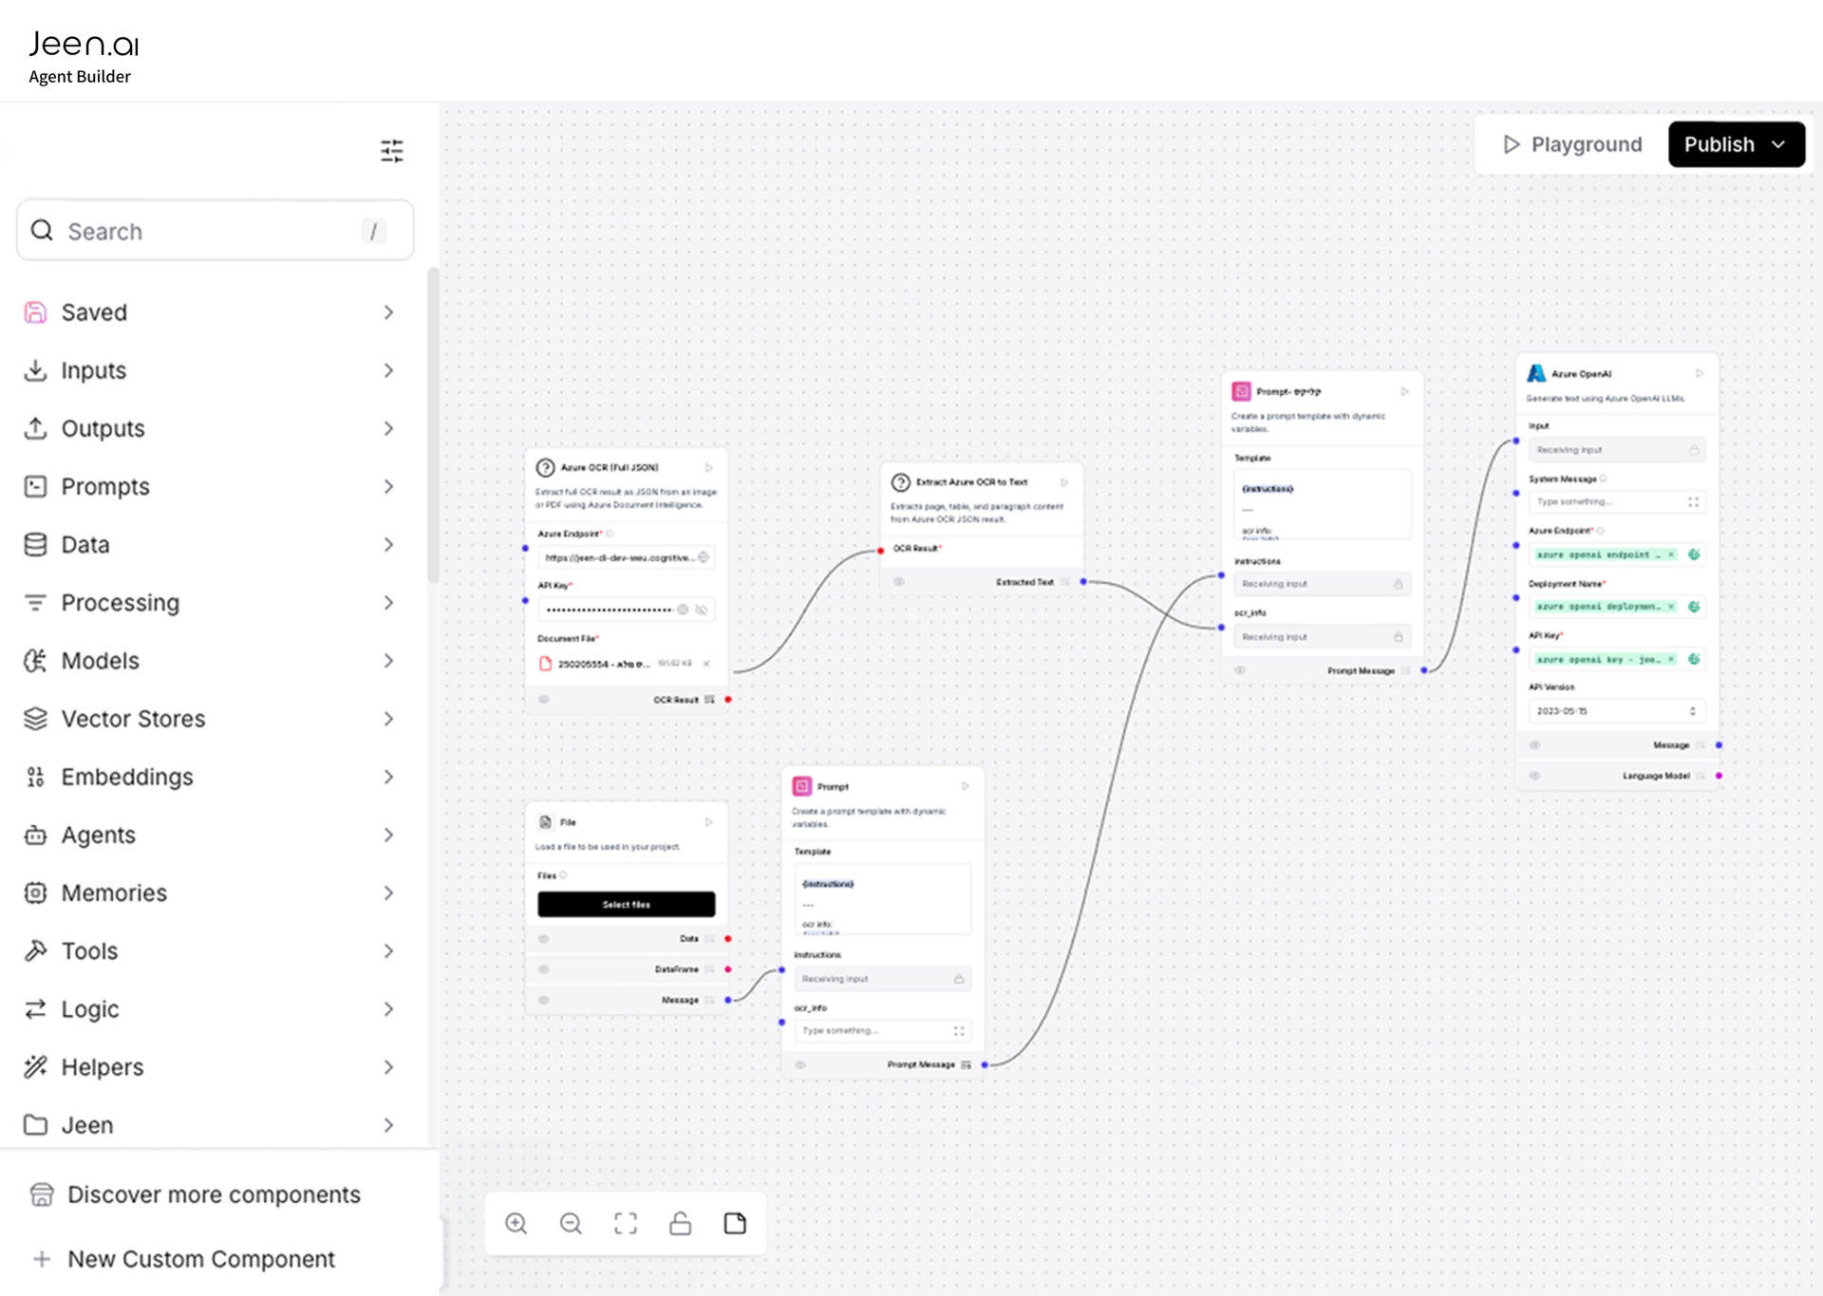
Task: Run the Azure OCR (Full JSON) node
Action: 708,468
